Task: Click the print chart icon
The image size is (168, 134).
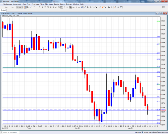Action: 109,7
